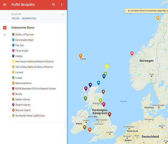Open the three-dot more options menu

point(62,5)
